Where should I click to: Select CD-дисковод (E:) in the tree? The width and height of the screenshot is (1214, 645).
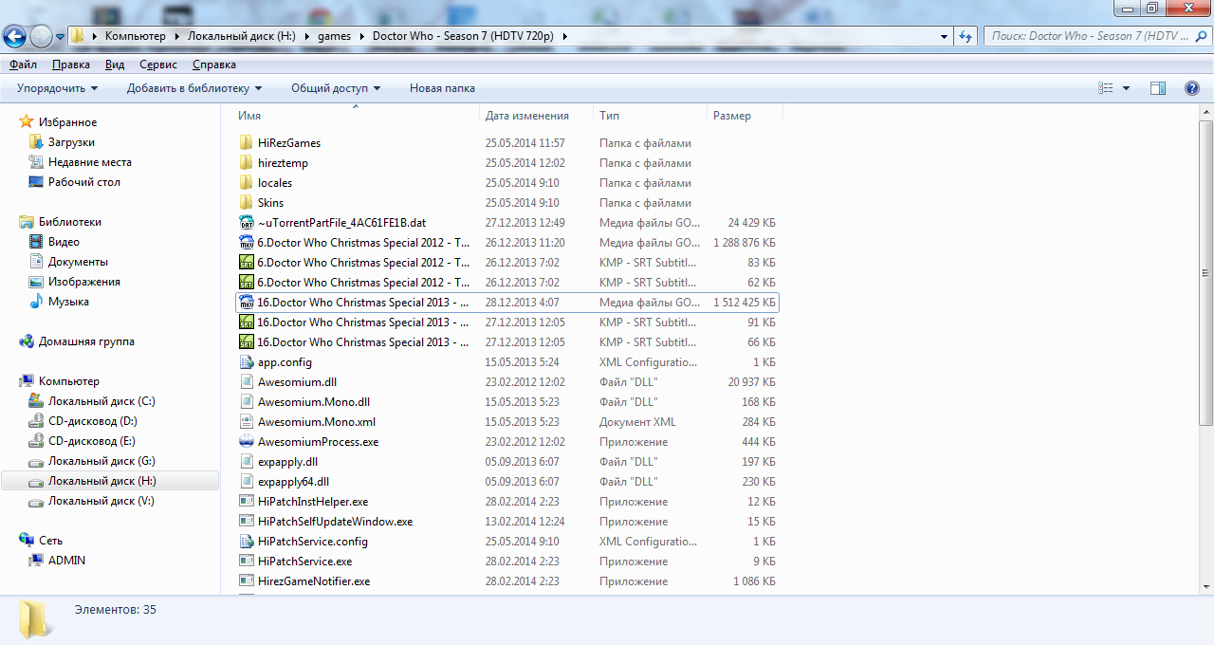point(92,441)
